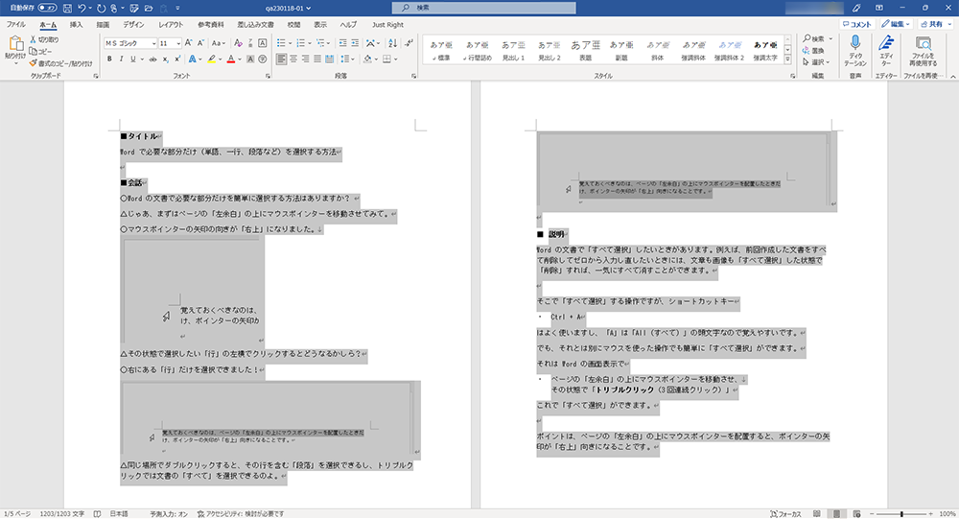Image resolution: width=959 pixels, height=519 pixels.
Task: Click the numbered list icon
Action: point(300,43)
